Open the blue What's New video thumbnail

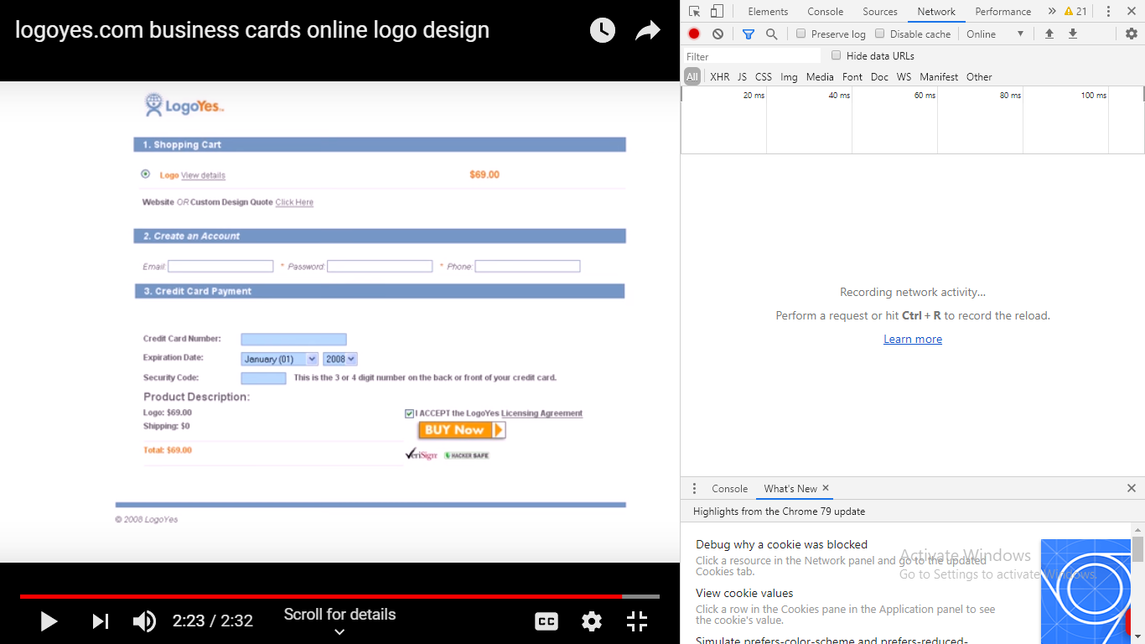[1086, 591]
